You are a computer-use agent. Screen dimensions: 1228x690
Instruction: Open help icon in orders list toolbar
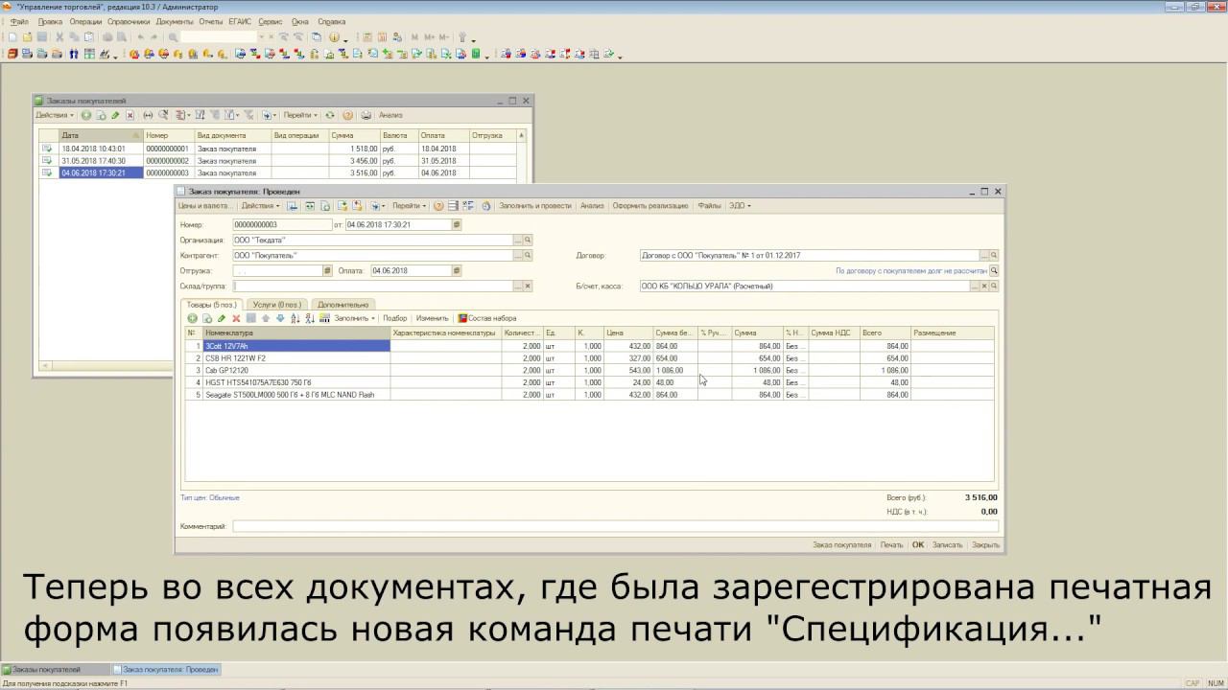[347, 115]
